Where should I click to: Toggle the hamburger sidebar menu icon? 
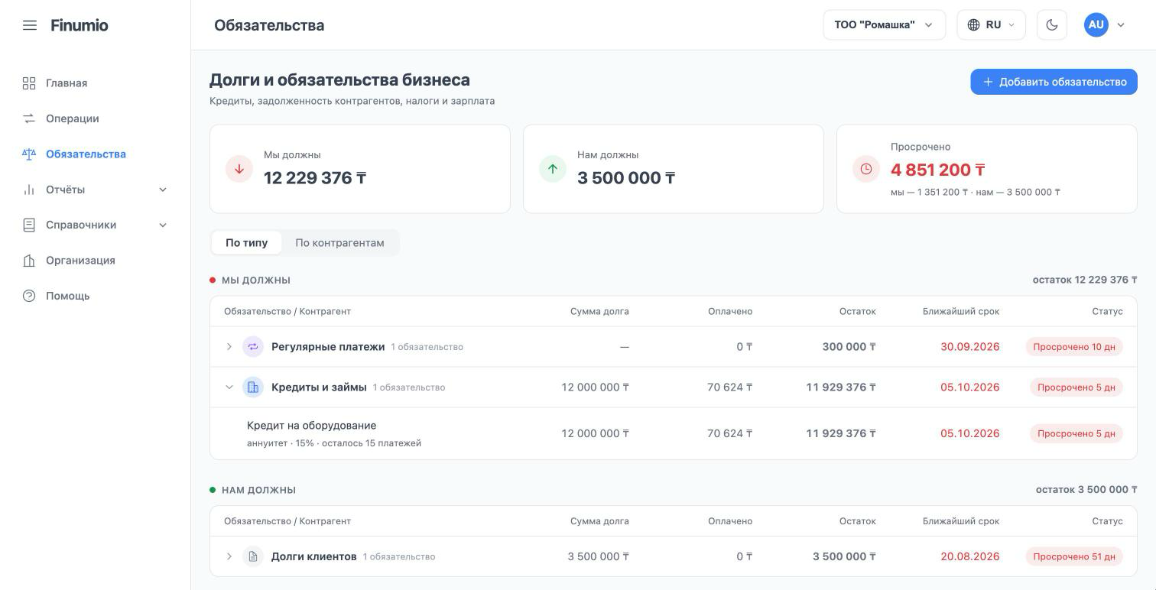click(30, 25)
